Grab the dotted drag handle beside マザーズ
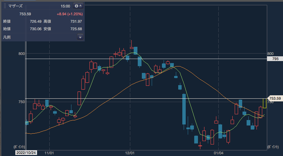The height and width of the screenshot is (156, 283). (x=5, y=6)
